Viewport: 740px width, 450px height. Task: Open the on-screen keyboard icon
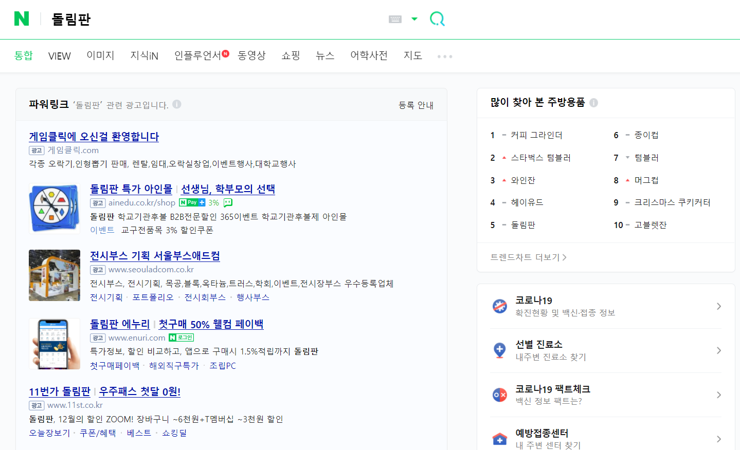point(395,19)
